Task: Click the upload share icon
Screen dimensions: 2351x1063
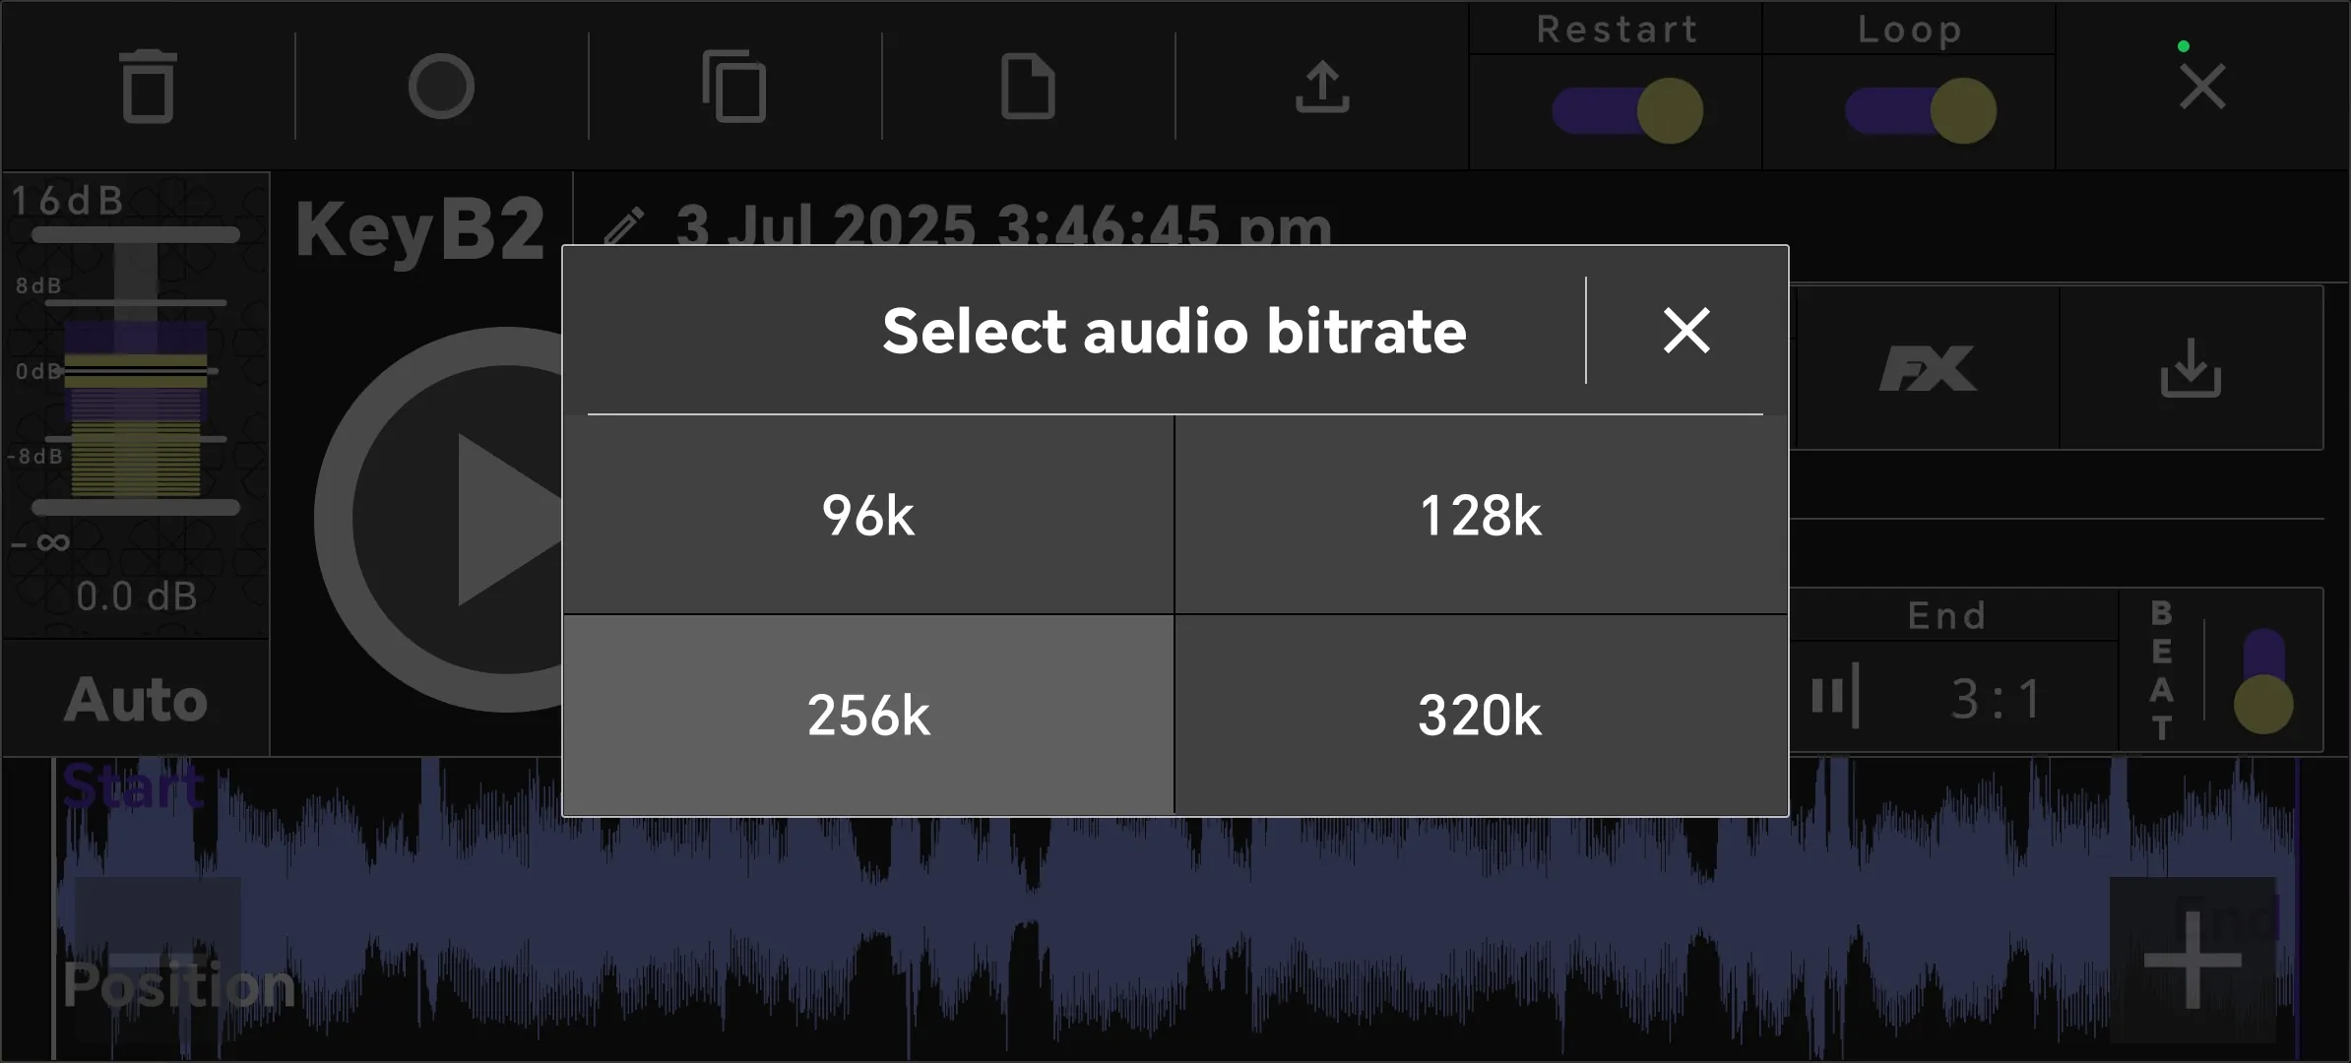Action: 1321,87
